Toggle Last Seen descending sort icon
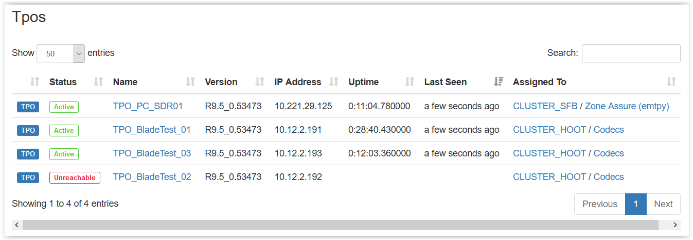The width and height of the screenshot is (693, 240). click(498, 82)
